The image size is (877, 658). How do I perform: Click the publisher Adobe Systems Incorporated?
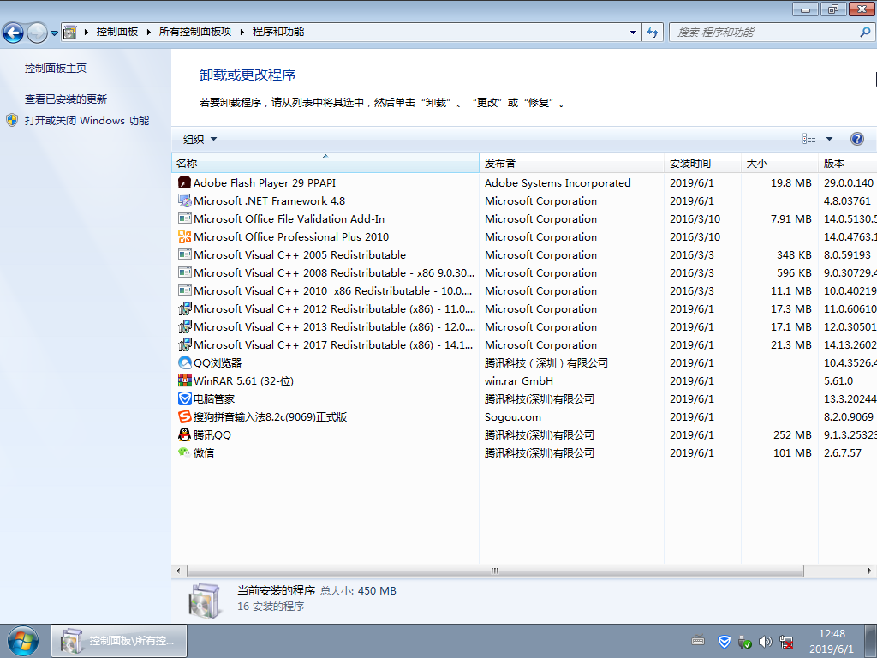558,183
